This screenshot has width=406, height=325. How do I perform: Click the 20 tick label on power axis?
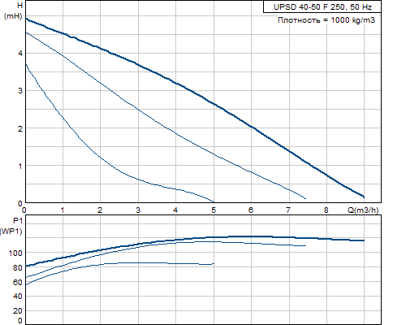pos(18,311)
